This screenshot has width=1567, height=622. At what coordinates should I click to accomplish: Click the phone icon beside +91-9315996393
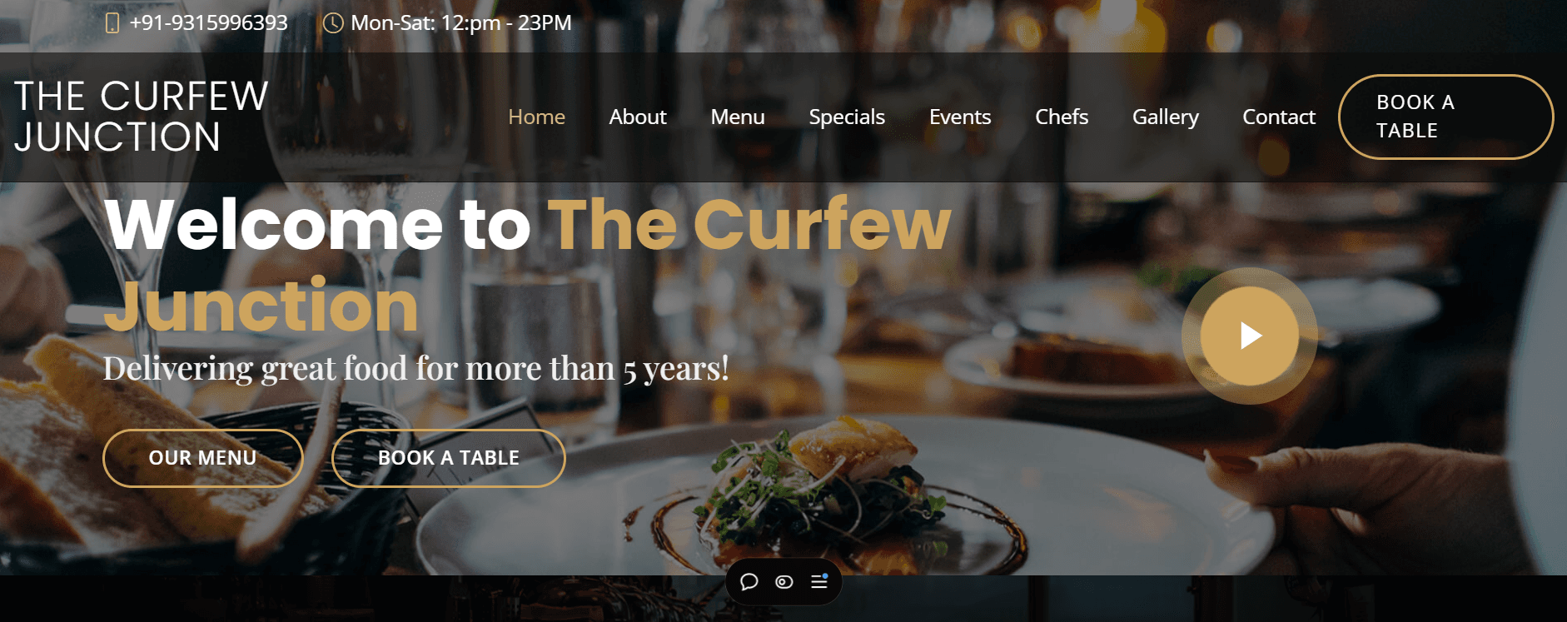click(x=112, y=23)
